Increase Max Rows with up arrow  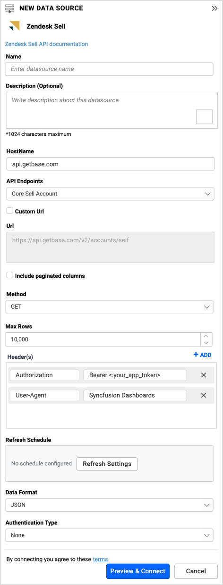tap(206, 336)
